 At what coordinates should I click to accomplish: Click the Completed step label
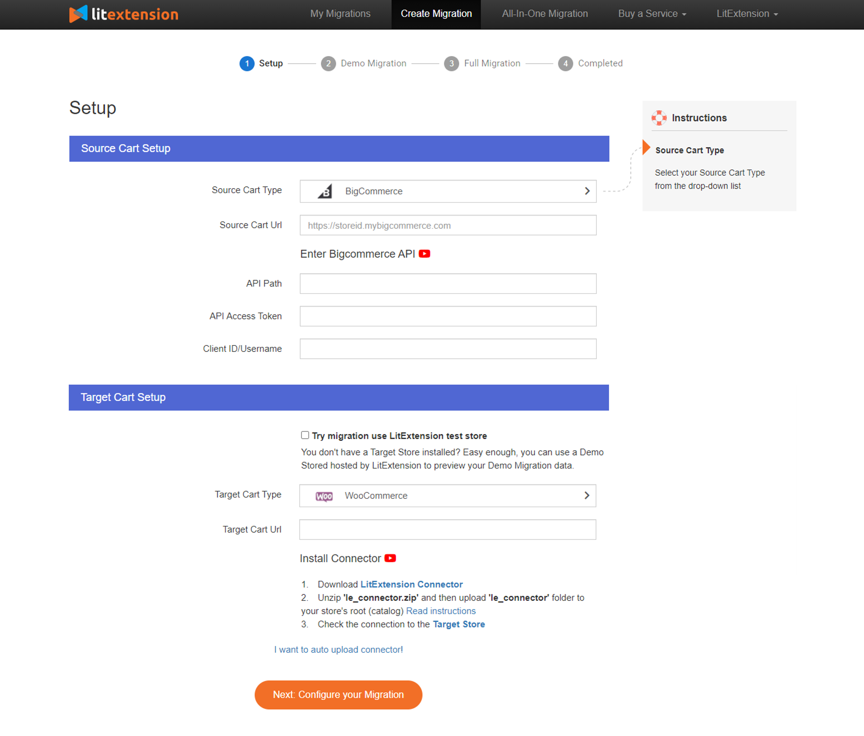click(600, 63)
